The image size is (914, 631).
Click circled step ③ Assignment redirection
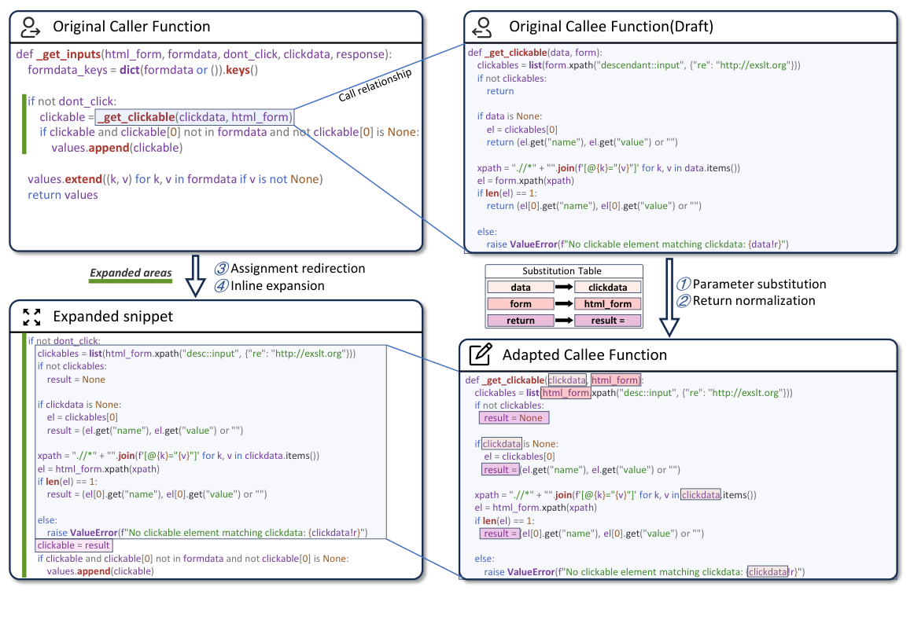[x=222, y=269]
